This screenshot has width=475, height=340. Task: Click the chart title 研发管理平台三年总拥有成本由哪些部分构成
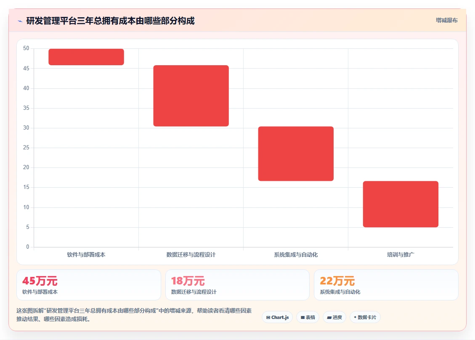click(110, 21)
